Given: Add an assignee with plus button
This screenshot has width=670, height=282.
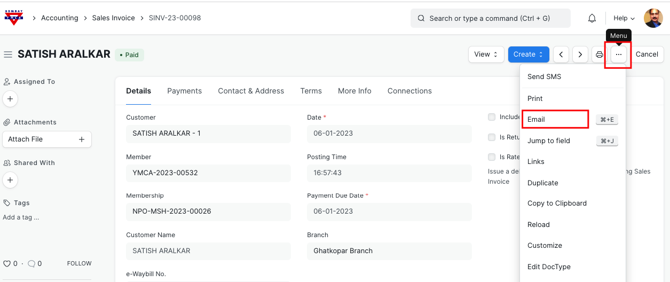Looking at the screenshot, I should (x=10, y=99).
